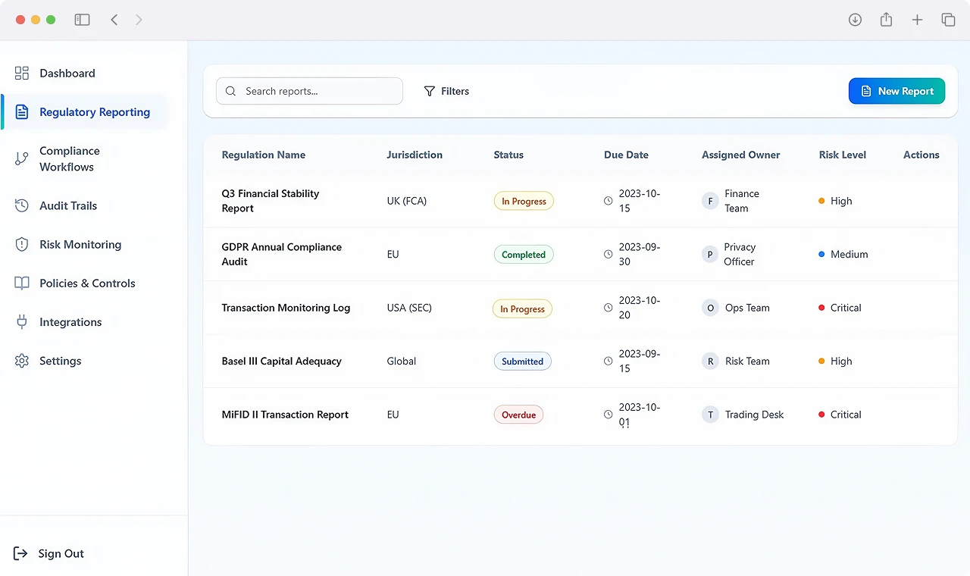Click the Settings gear icon
This screenshot has height=576, width=970.
[x=22, y=361]
